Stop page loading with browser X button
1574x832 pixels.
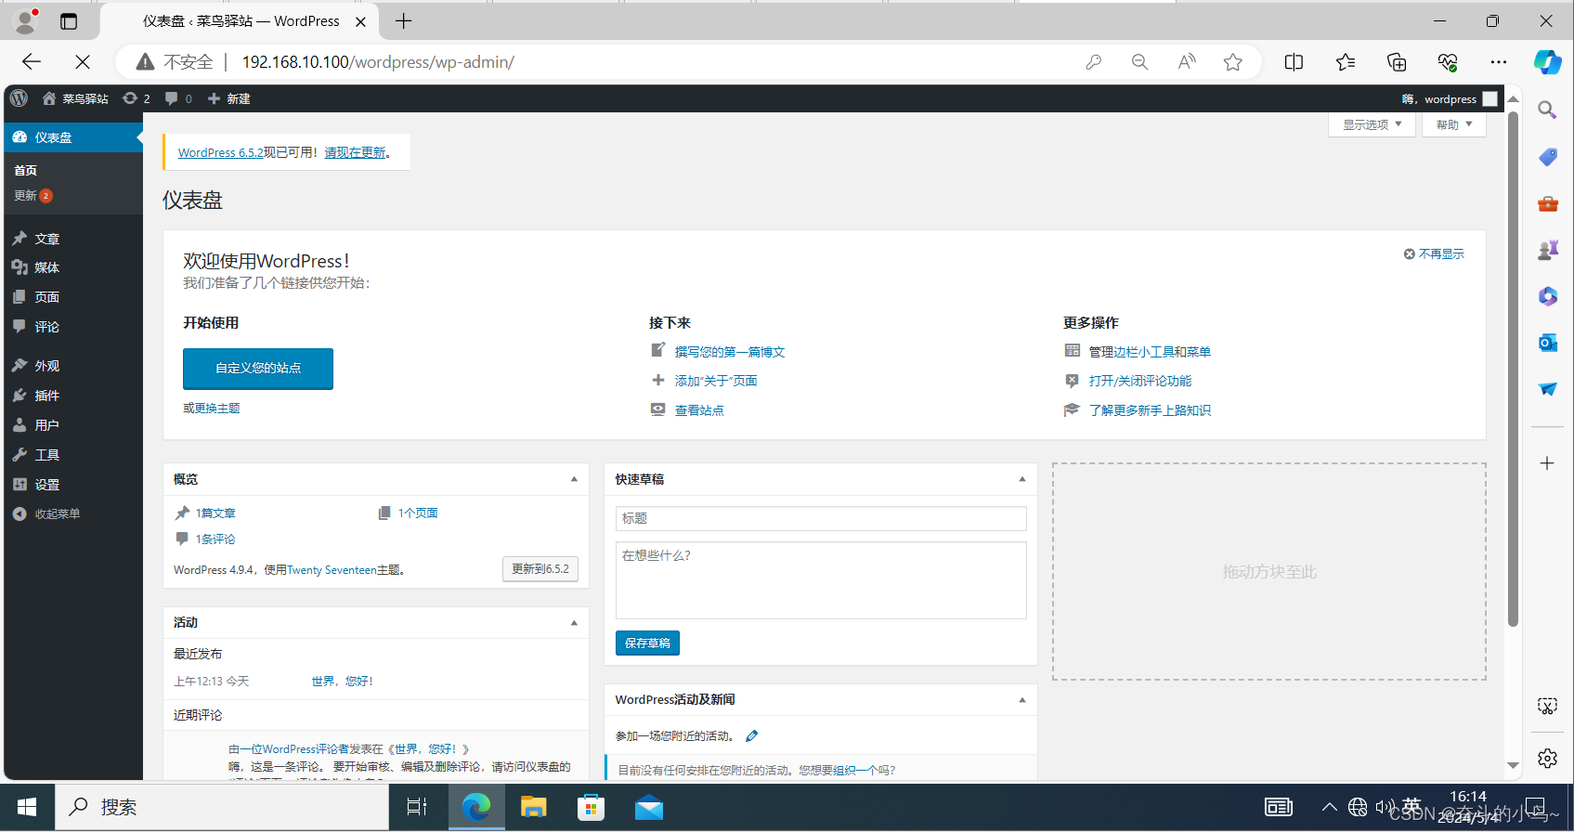[x=82, y=62]
